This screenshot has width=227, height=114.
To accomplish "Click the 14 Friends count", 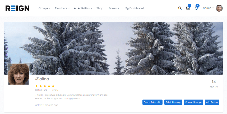I will click(214, 84).
